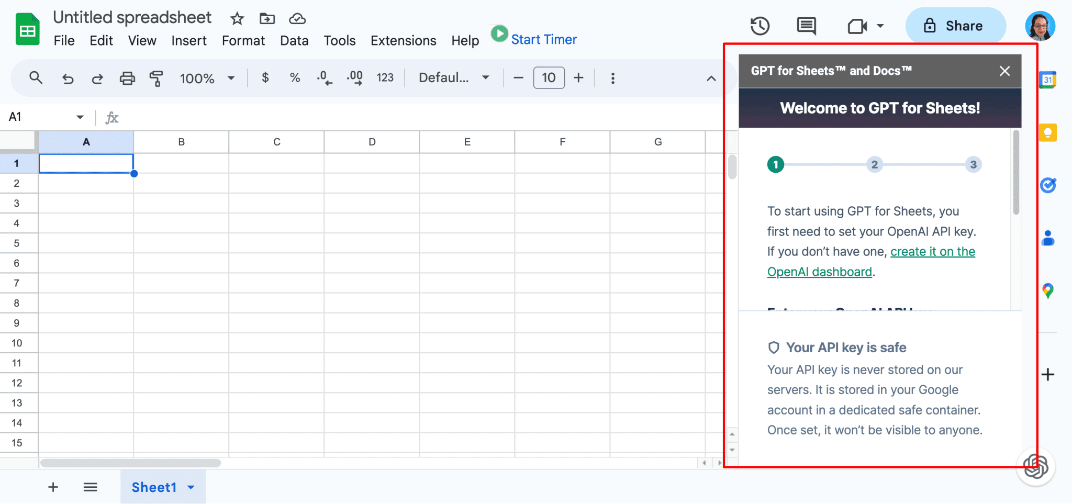Increase decimal places
Screen dimensions: 1072x504
(x=355, y=78)
